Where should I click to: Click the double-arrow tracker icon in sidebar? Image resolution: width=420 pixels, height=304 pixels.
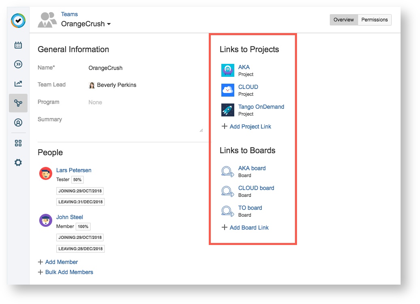[18, 64]
